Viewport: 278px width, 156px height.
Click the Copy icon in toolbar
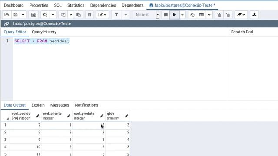tap(63, 15)
